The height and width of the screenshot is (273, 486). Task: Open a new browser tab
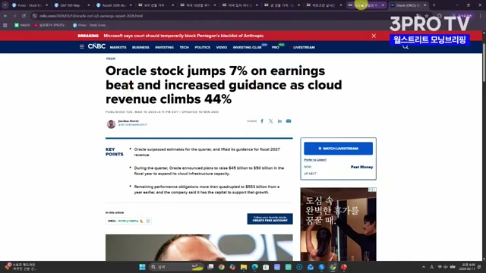pos(434,5)
